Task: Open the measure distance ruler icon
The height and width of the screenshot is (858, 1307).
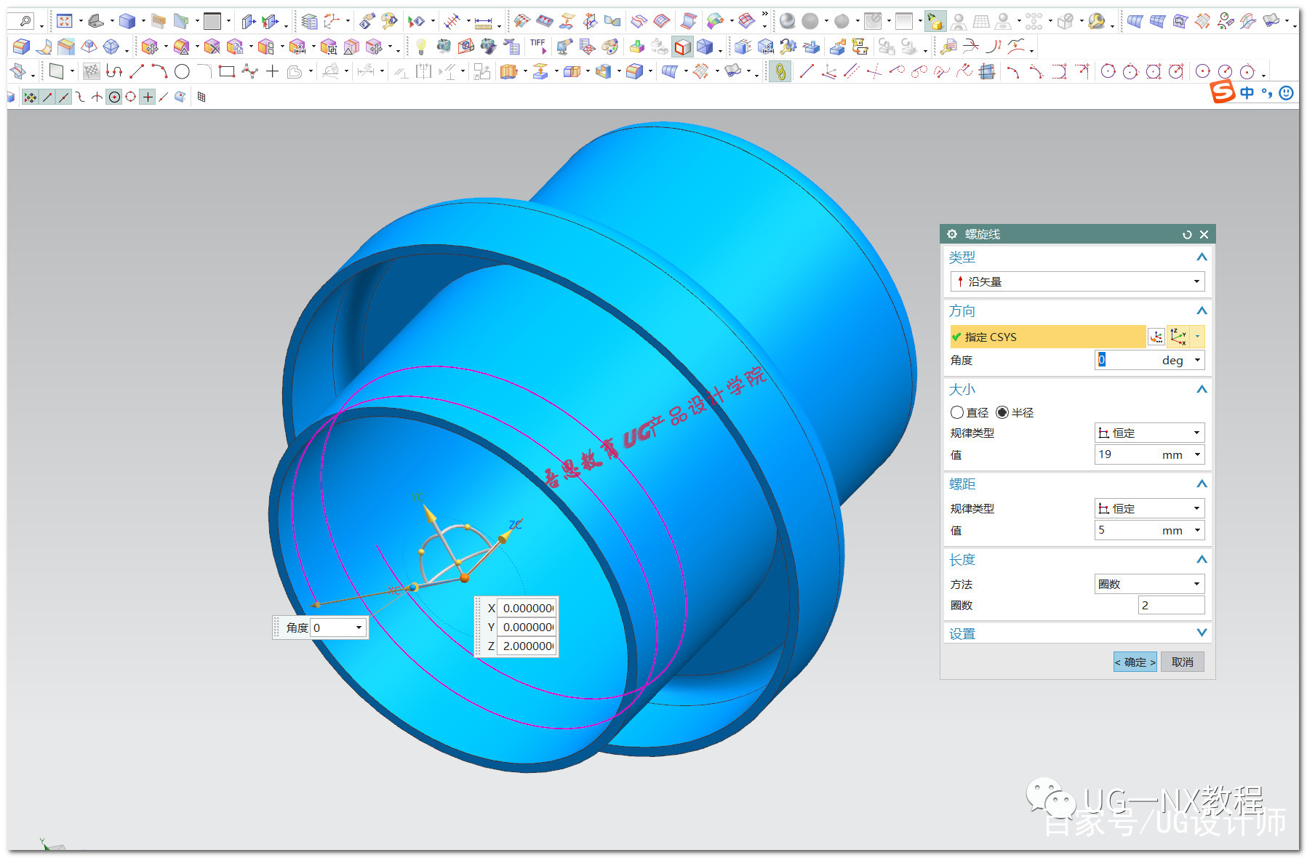Action: pos(484,22)
